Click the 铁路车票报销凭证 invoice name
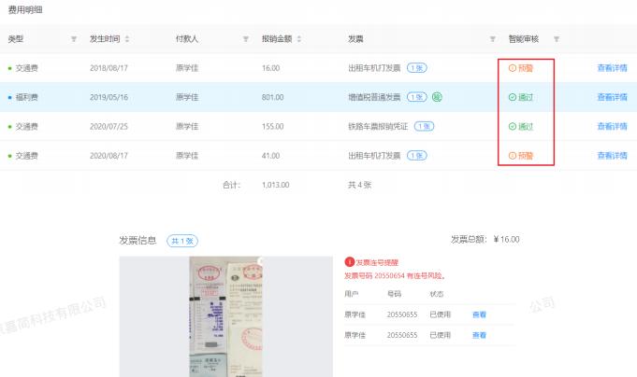This screenshot has width=637, height=377. (378, 127)
